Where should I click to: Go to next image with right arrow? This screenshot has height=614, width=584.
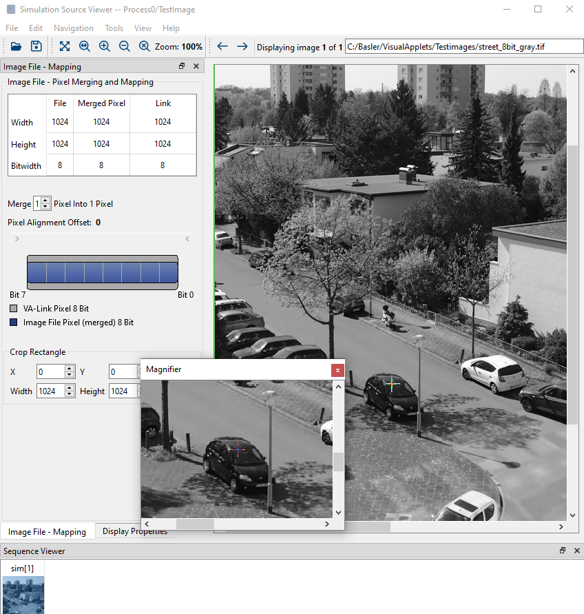pos(242,46)
